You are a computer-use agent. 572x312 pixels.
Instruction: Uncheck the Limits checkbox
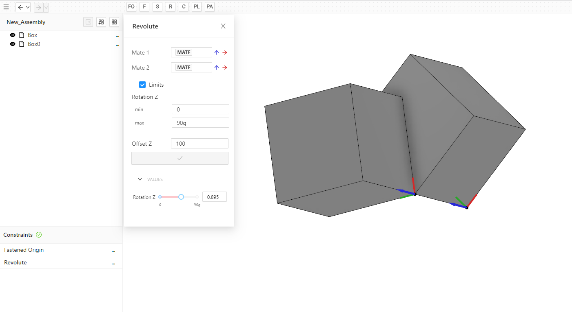(x=142, y=85)
